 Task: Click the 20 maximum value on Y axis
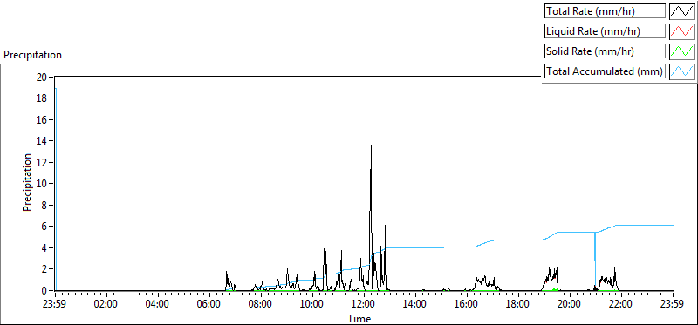[x=43, y=77]
